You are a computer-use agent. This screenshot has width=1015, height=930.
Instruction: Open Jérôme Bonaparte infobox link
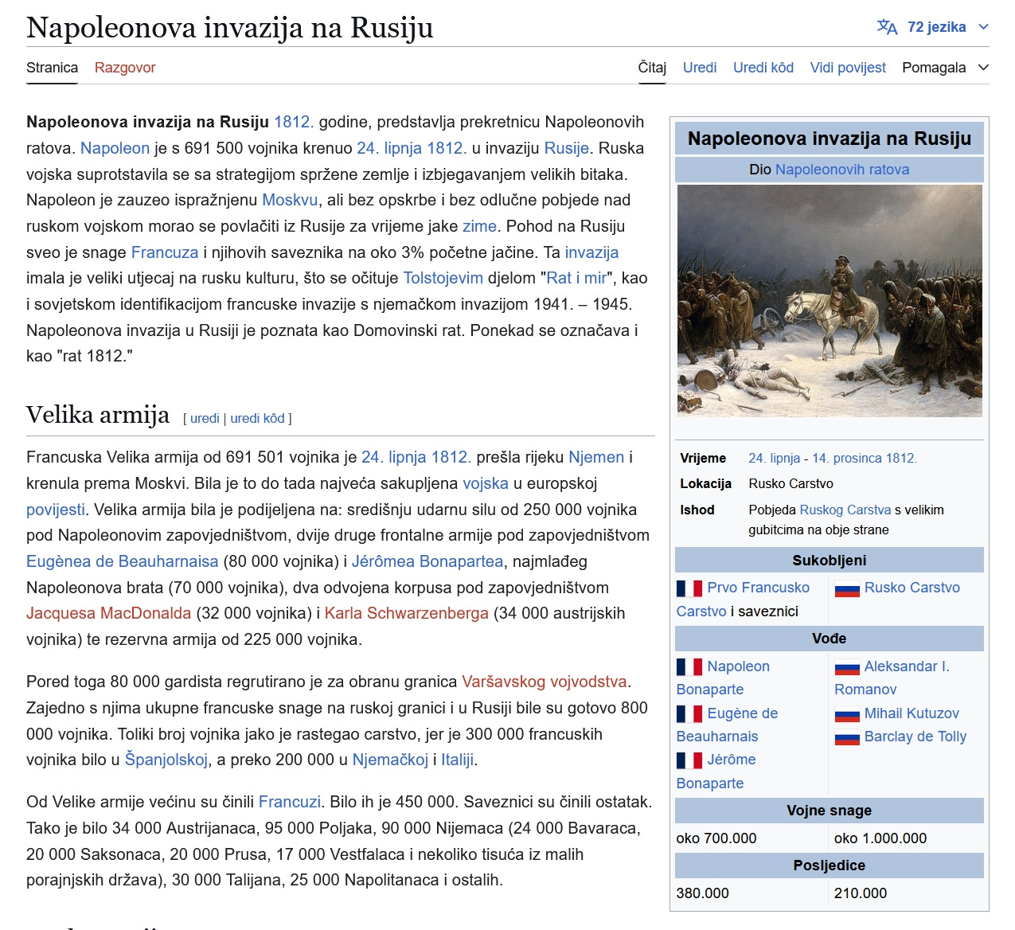click(716, 772)
